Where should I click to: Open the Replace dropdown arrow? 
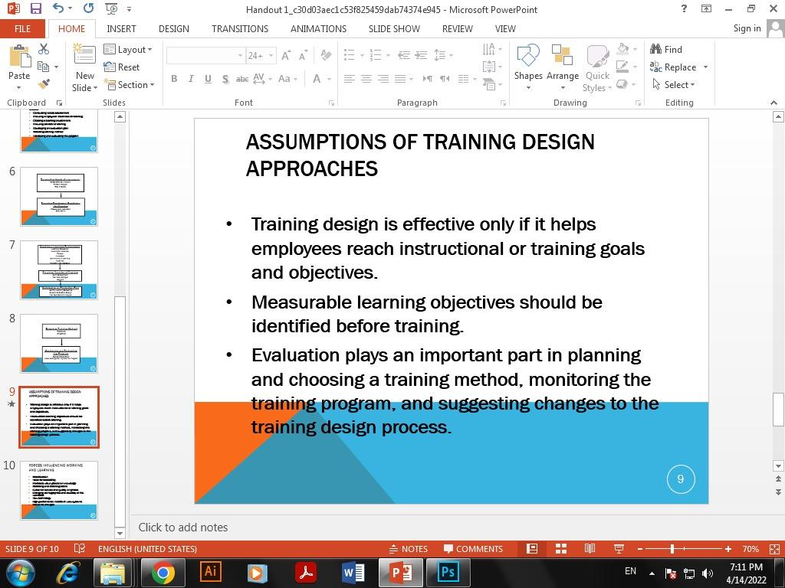click(705, 67)
